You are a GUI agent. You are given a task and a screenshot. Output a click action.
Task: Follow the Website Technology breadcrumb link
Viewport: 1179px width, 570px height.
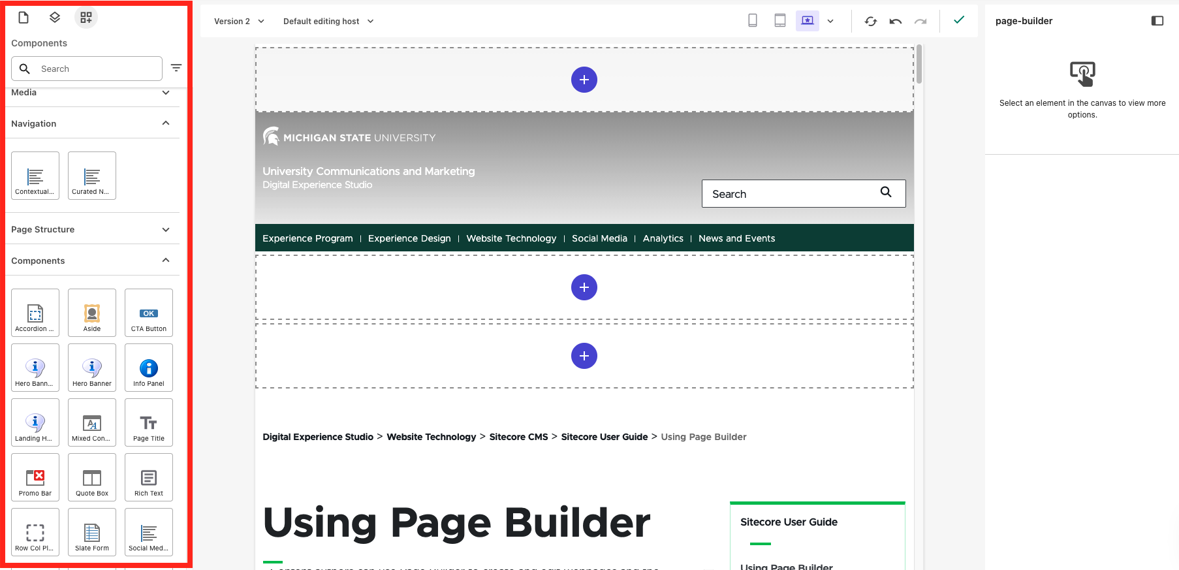431,437
